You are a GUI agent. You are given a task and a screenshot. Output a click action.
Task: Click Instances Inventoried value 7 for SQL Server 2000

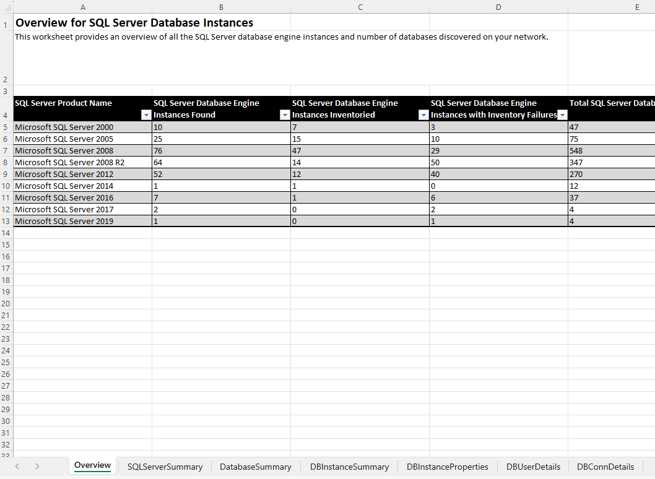pyautogui.click(x=360, y=127)
